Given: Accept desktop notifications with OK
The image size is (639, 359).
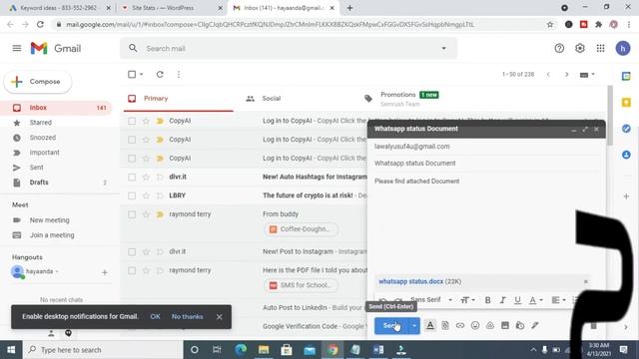Looking at the screenshot, I should (x=155, y=317).
